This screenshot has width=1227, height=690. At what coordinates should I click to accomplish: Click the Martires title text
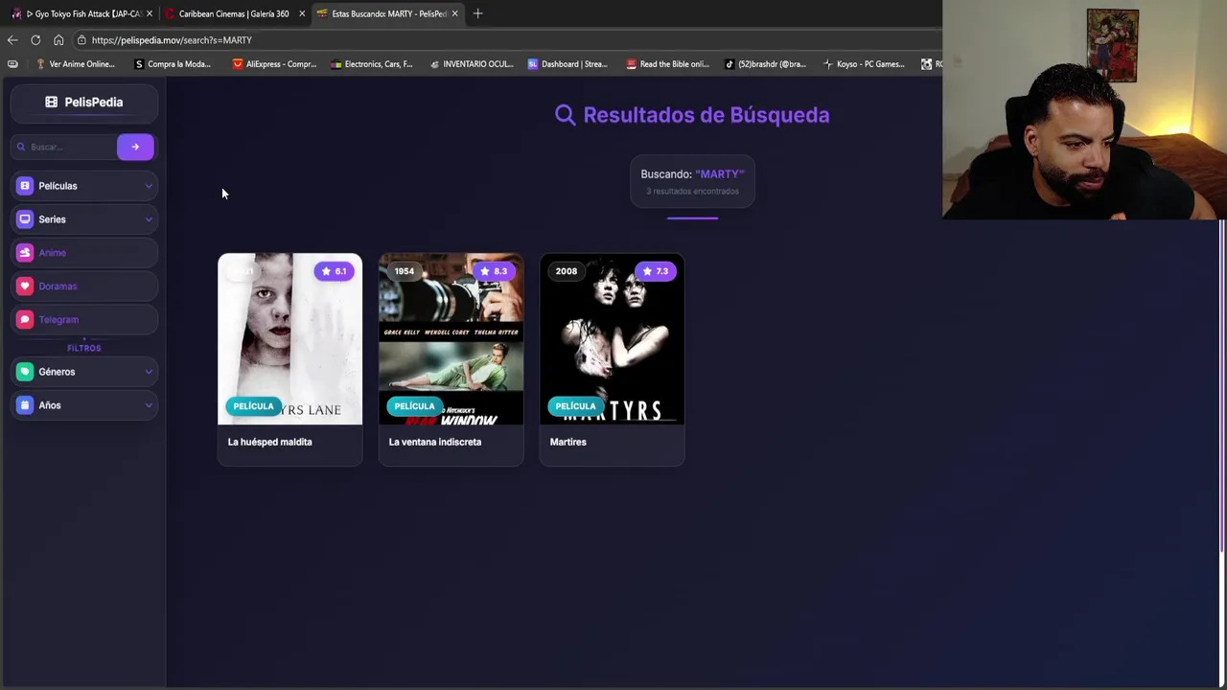pos(567,442)
